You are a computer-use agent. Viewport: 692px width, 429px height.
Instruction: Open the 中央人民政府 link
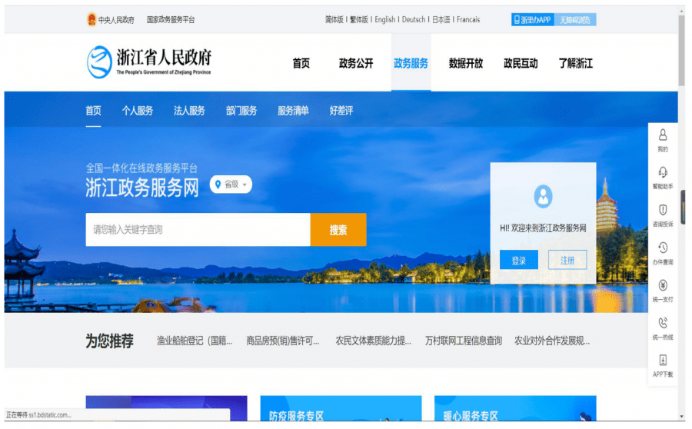116,20
